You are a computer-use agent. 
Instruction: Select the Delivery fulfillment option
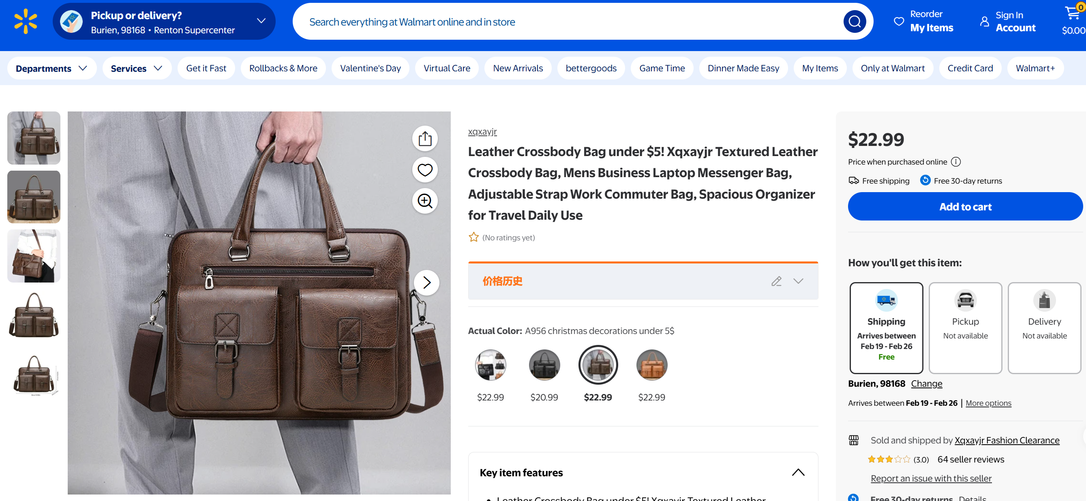click(1044, 328)
